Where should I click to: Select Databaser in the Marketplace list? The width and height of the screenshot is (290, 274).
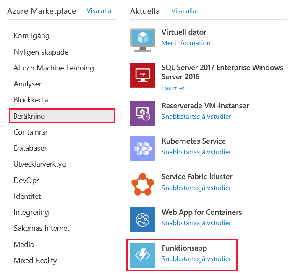coord(30,149)
